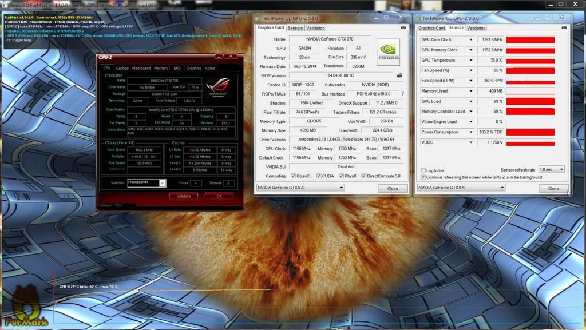Switch to the Memory tab in CPU-Z
The image size is (586, 330).
coord(161,68)
